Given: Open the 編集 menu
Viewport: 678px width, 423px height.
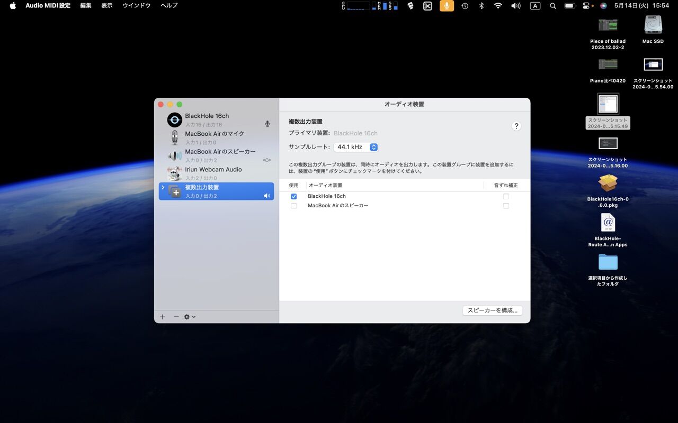Looking at the screenshot, I should coord(86,5).
